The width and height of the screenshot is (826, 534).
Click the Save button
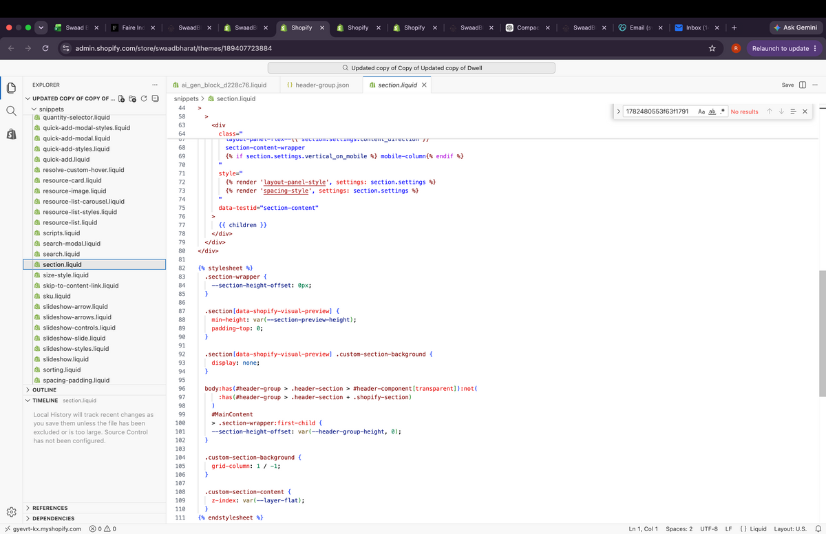(x=787, y=85)
